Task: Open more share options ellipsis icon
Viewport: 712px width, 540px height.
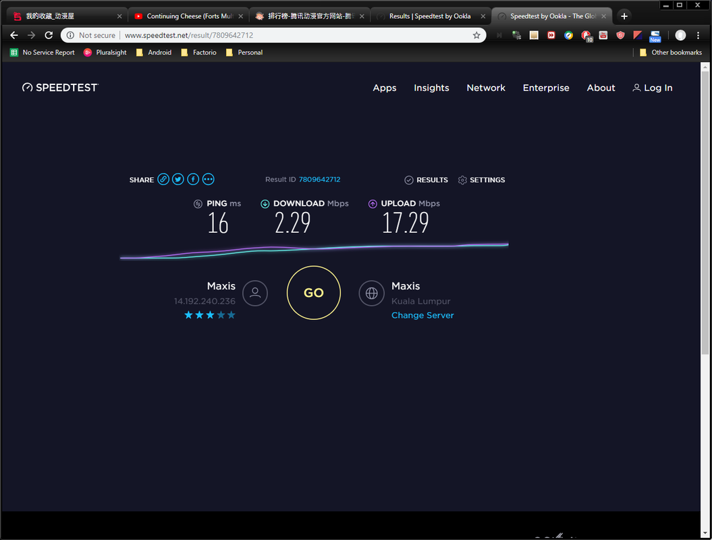Action: coord(208,180)
